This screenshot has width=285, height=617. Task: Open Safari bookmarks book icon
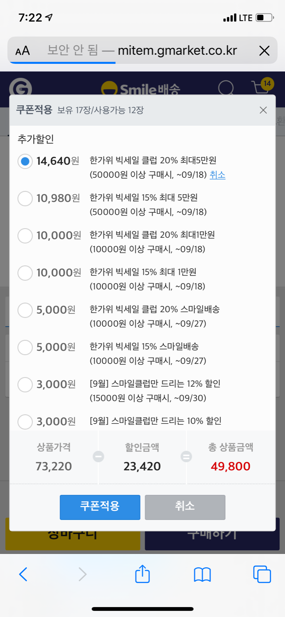point(202,574)
